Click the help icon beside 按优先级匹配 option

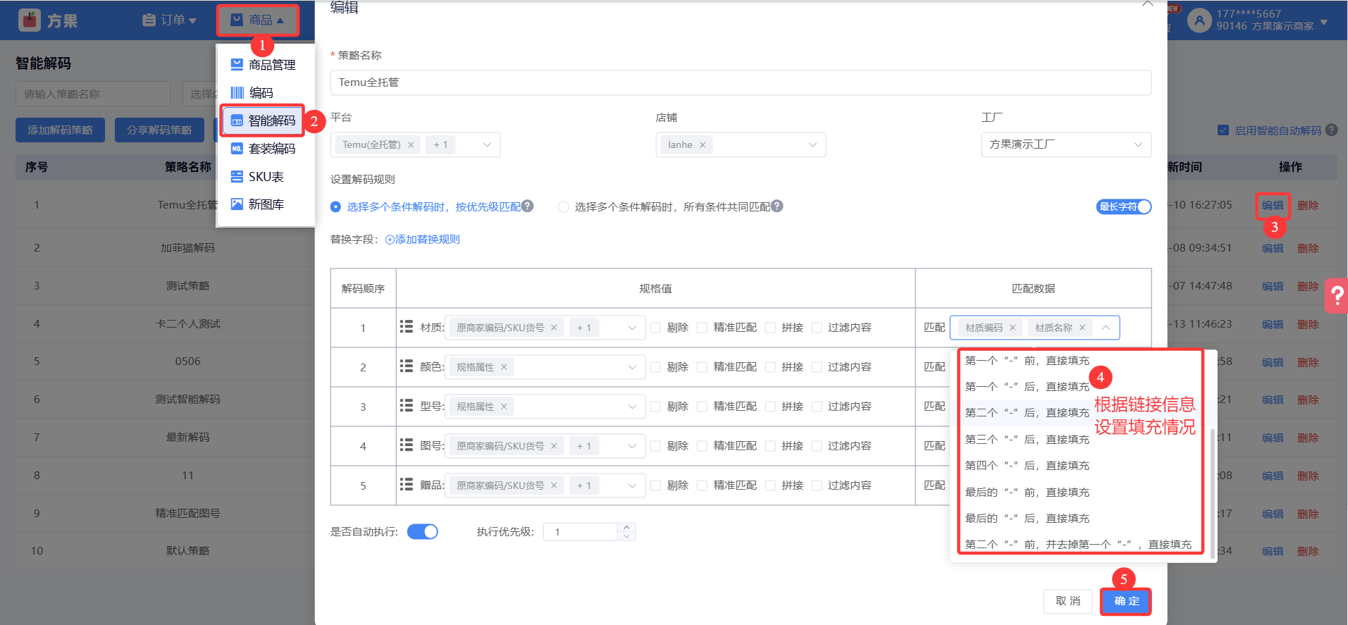tap(528, 206)
